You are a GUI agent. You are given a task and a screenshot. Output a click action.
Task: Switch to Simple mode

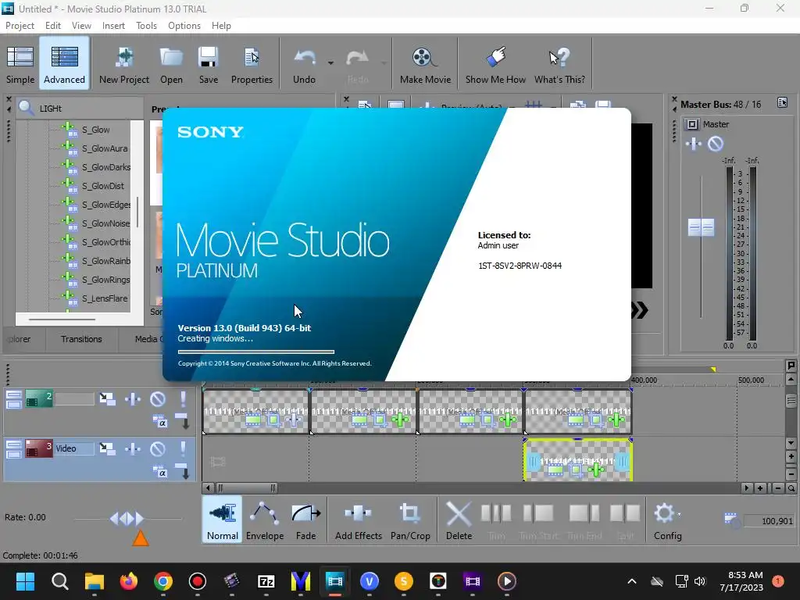coord(20,63)
